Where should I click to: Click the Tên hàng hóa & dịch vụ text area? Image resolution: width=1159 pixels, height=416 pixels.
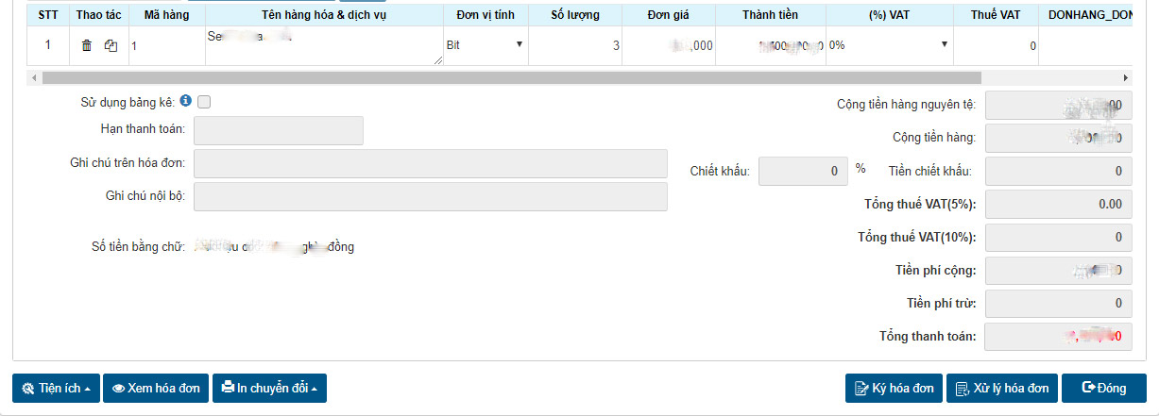324,45
